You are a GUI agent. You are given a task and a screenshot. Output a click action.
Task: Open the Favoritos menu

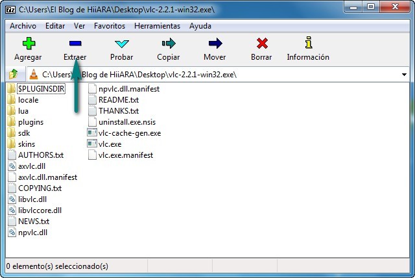coord(110,26)
